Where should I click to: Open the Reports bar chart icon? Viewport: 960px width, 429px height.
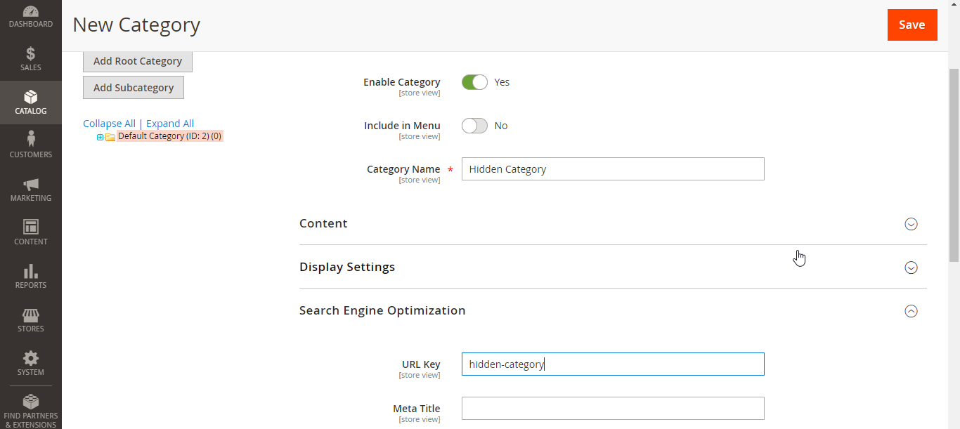pyautogui.click(x=31, y=271)
